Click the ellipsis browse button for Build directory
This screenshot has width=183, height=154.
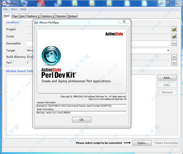tap(174, 57)
